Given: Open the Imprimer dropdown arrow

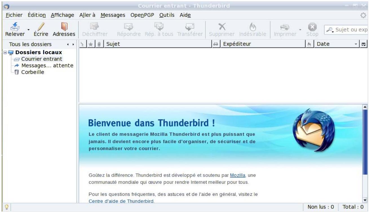Looking at the screenshot, I should [x=300, y=29].
